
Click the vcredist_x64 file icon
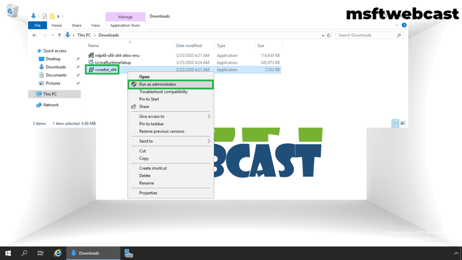[x=91, y=70]
